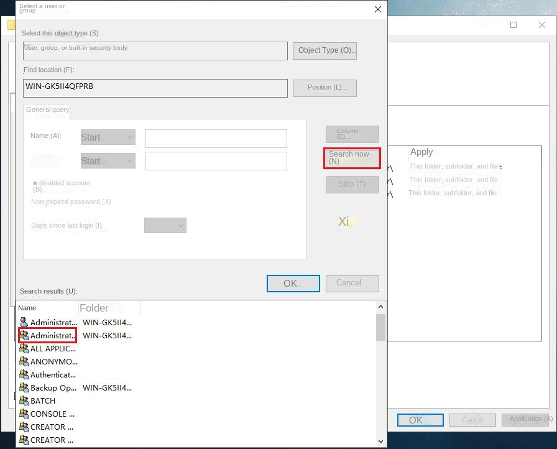Open the Name condition Start dropdown
The width and height of the screenshot is (557, 449).
point(108,137)
